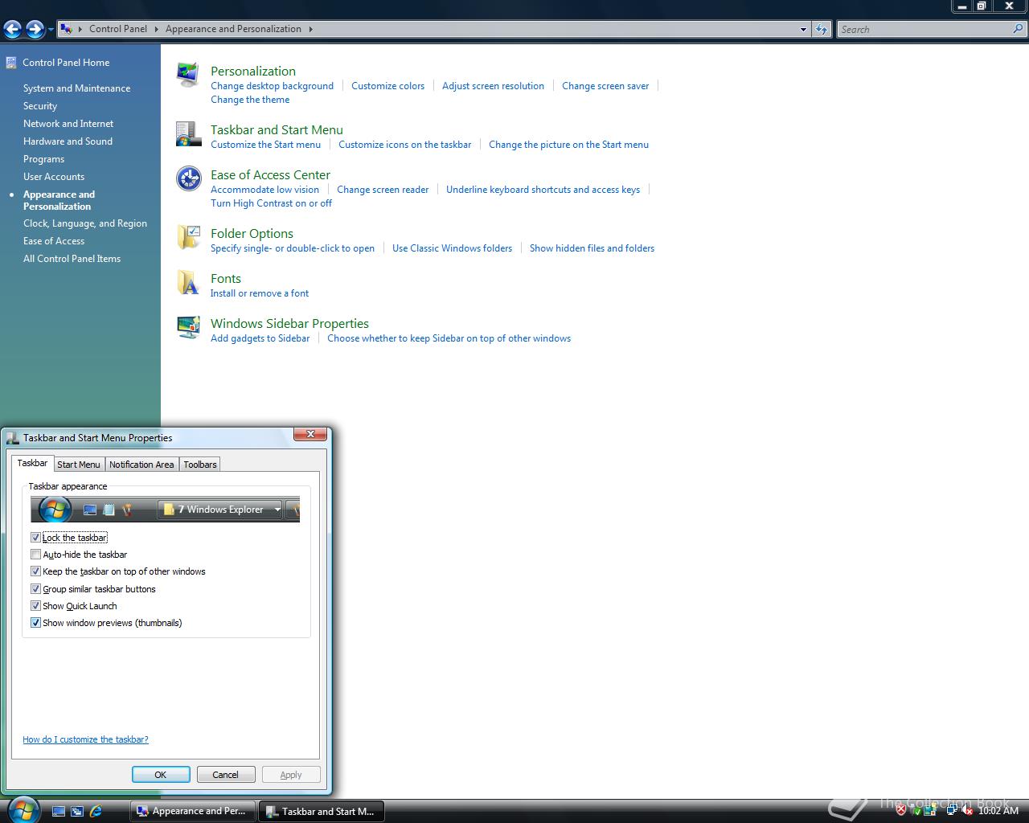Click the Windows Sidebar Properties icon
The image size is (1029, 823).
pyautogui.click(x=188, y=327)
